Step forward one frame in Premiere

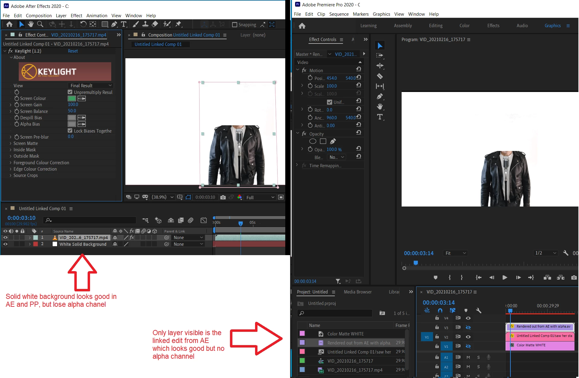518,277
